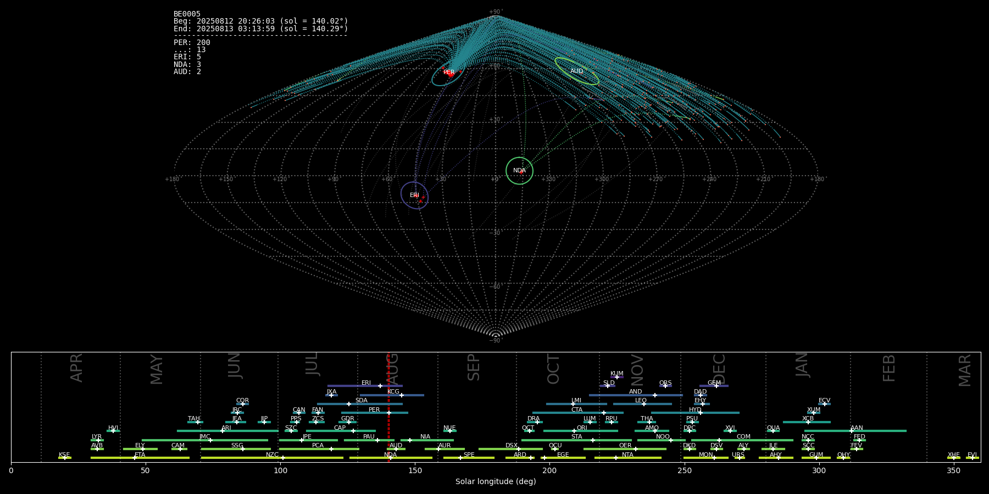Click the STA shower bar in the timeline
Screen dimensions: 989x494
point(576,440)
